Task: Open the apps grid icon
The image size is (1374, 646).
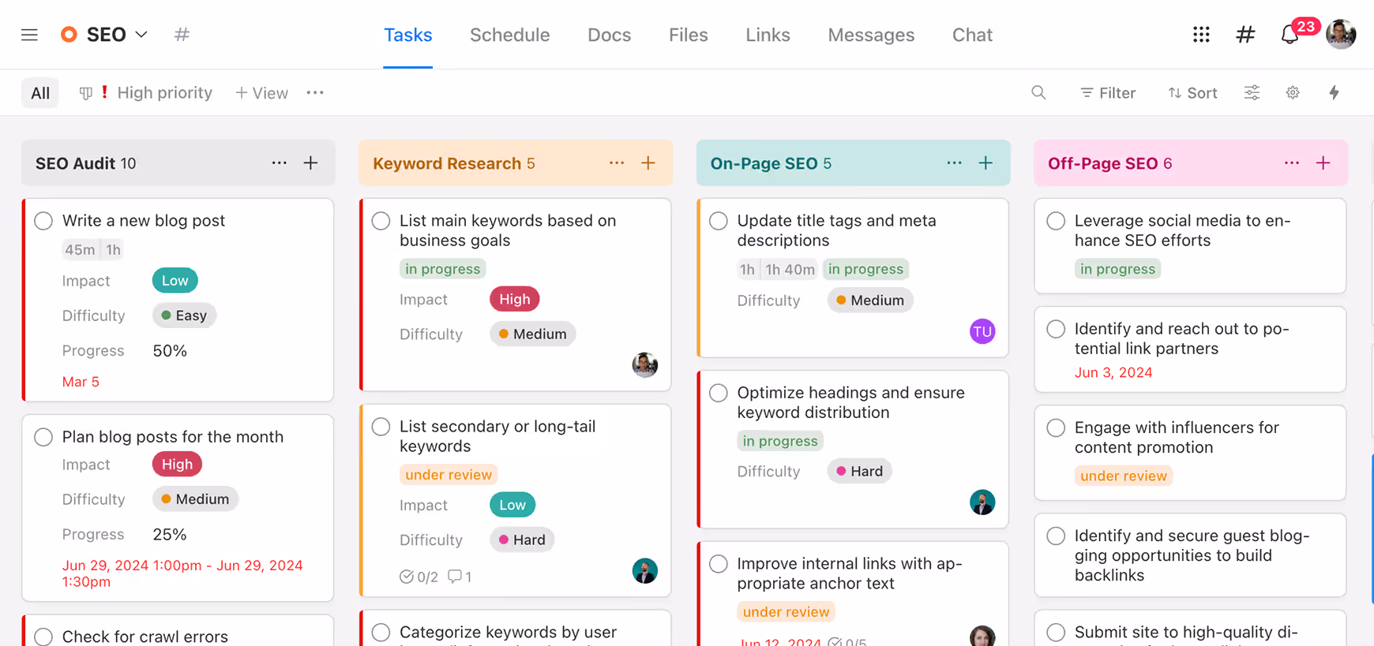Action: [1201, 35]
